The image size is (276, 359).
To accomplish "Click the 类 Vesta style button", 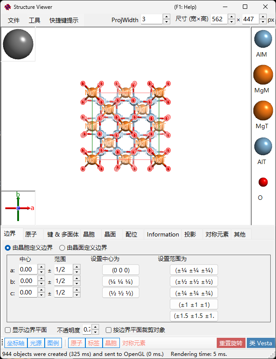I will 261,343.
